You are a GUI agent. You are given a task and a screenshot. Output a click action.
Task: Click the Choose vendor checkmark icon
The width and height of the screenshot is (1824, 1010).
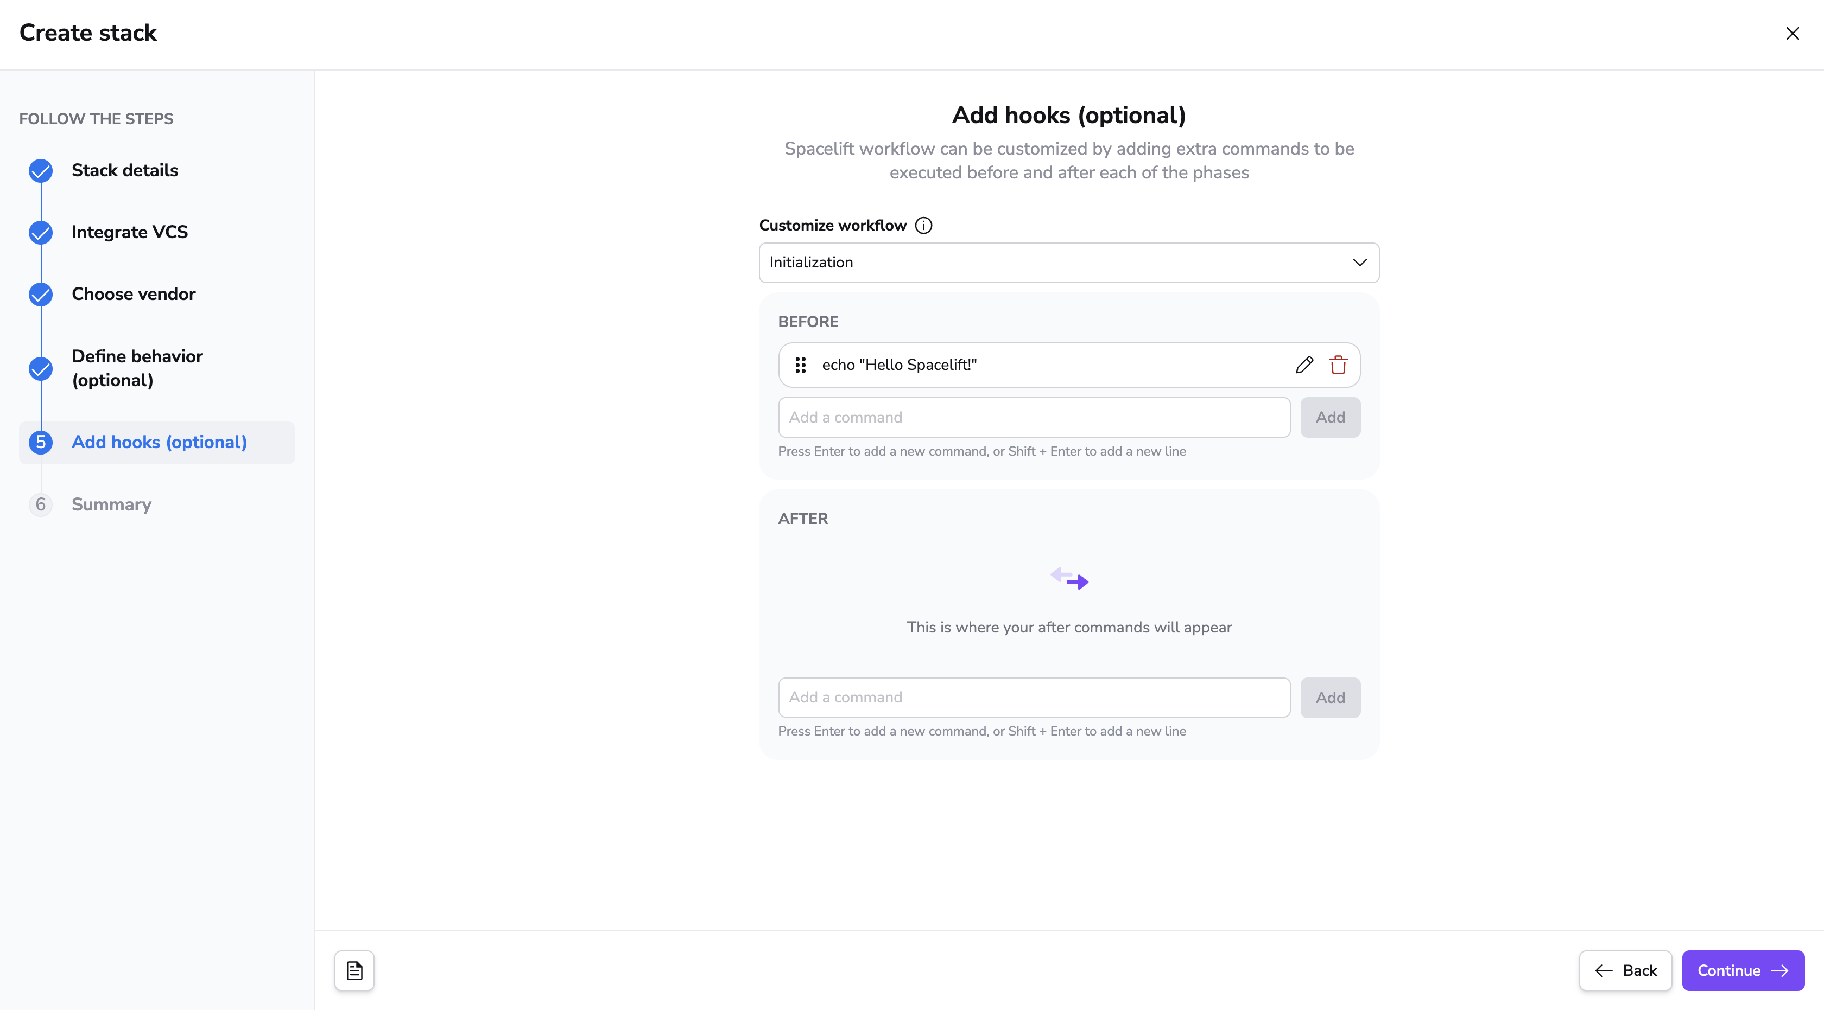(x=40, y=294)
